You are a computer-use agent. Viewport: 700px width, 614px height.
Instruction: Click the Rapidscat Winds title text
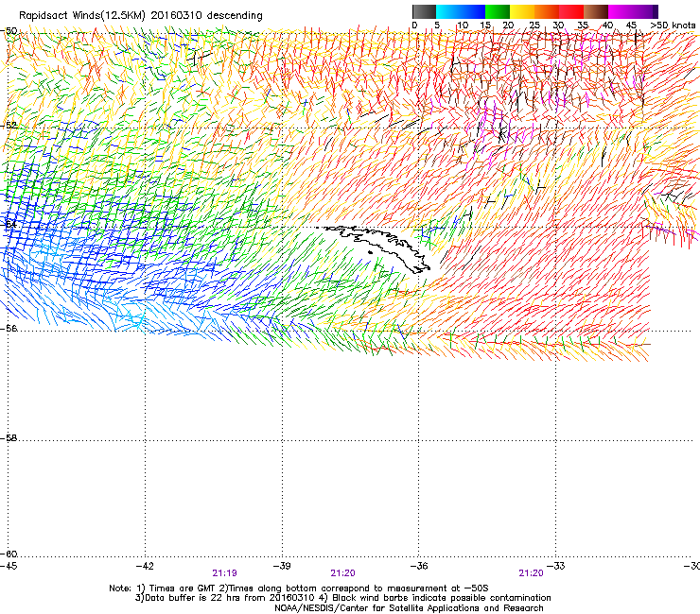click(x=141, y=15)
